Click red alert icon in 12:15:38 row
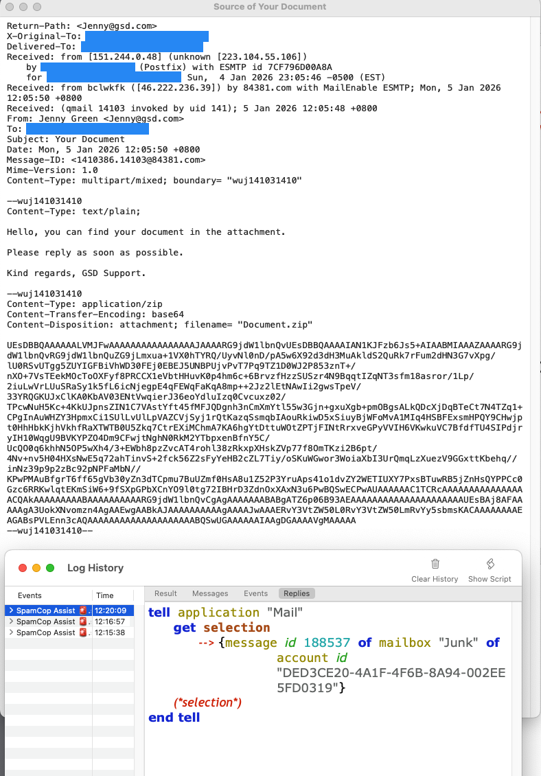This screenshot has height=776, width=541. click(84, 632)
